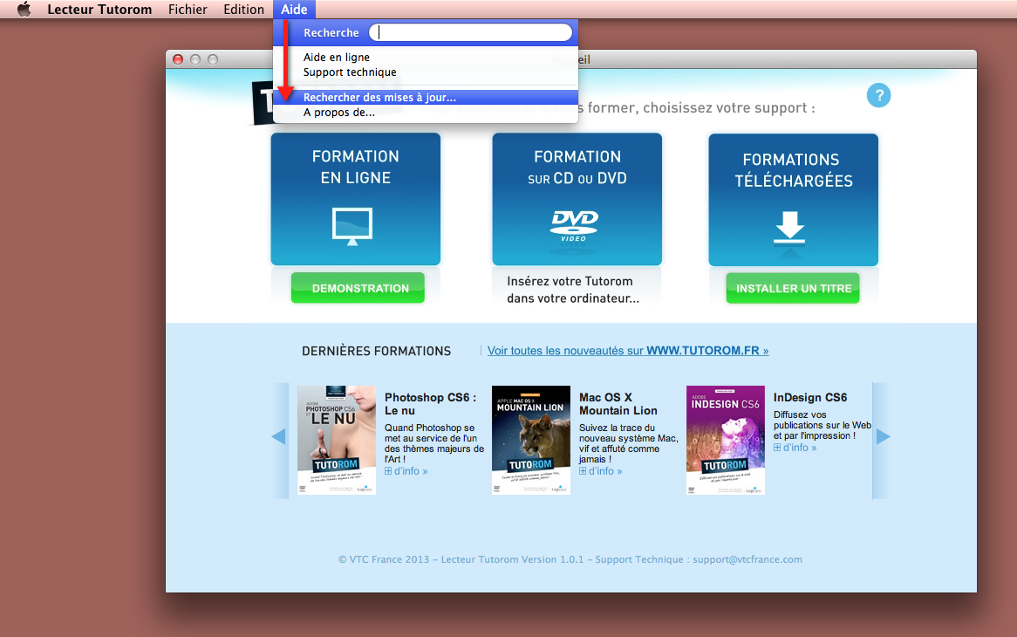Viewport: 1017px width, 637px height.
Task: Click the download arrow under Formations téléchargées
Action: pos(789,229)
